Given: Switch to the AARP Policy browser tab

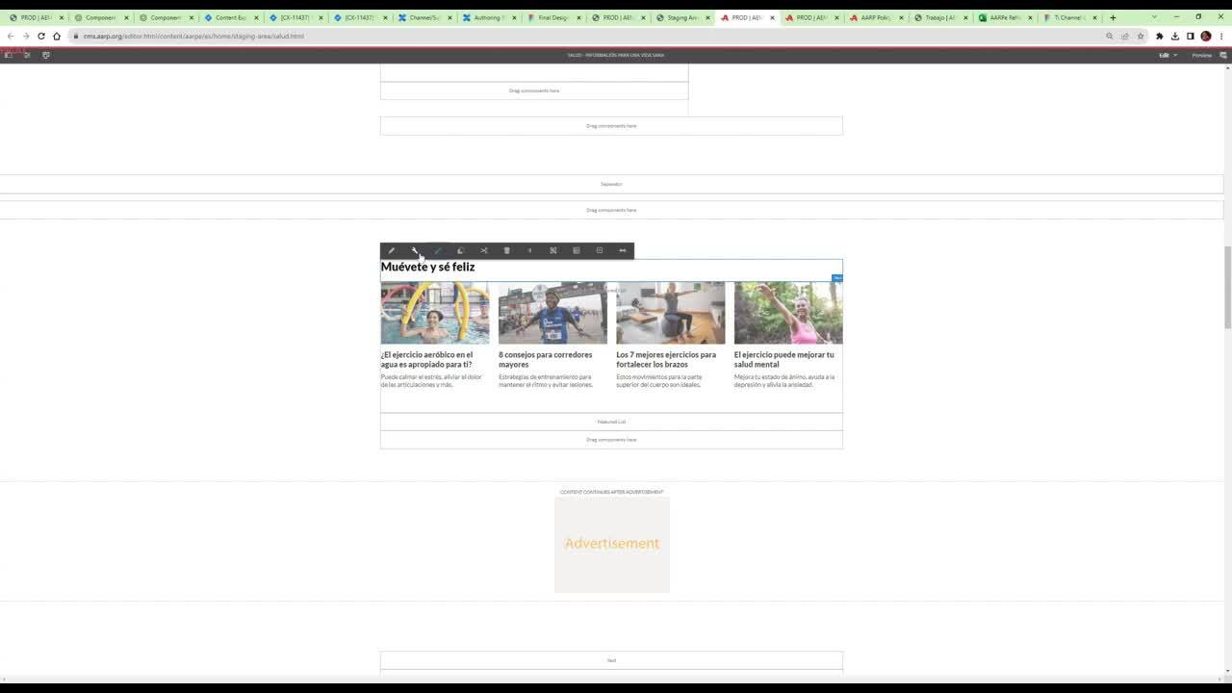Looking at the screenshot, I should (876, 17).
